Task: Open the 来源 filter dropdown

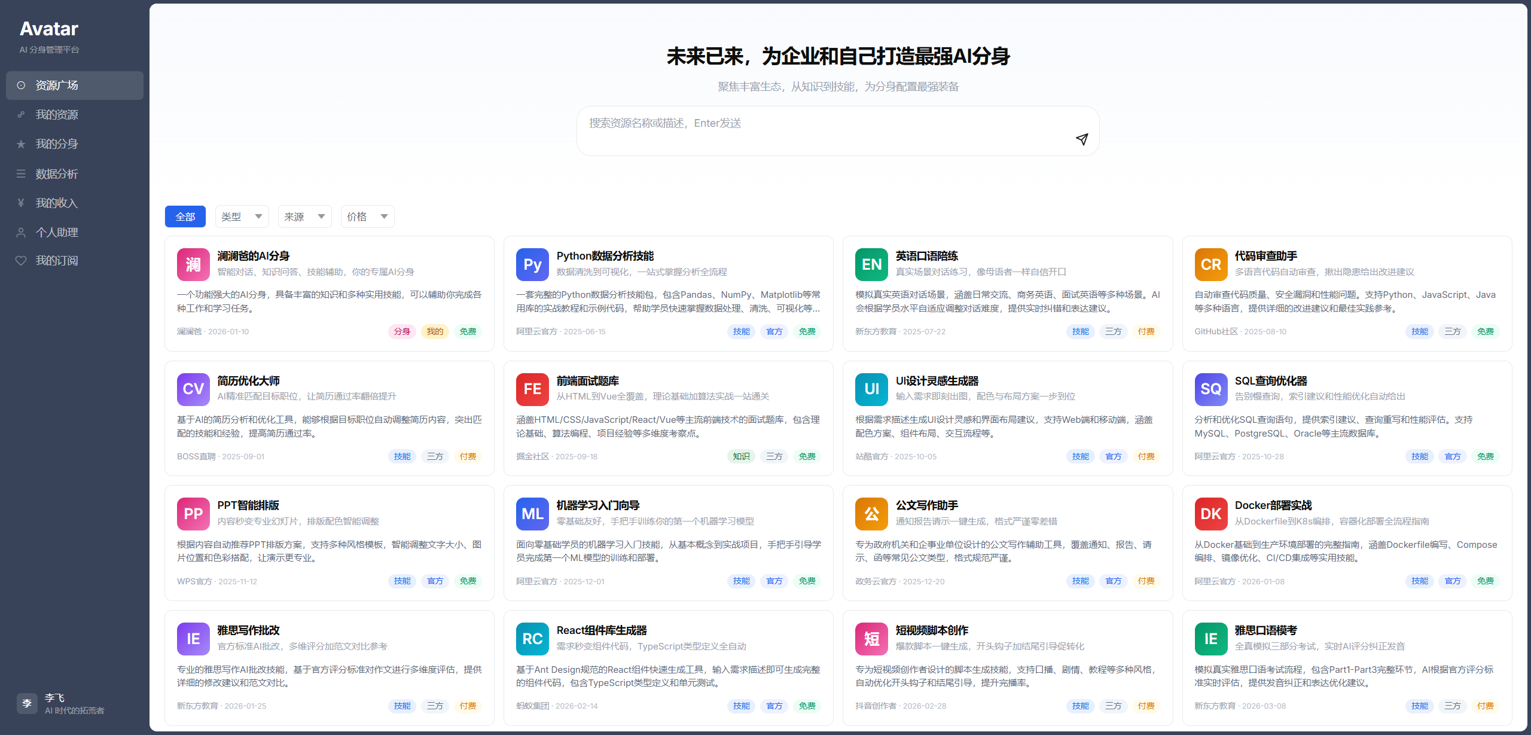Action: tap(304, 216)
